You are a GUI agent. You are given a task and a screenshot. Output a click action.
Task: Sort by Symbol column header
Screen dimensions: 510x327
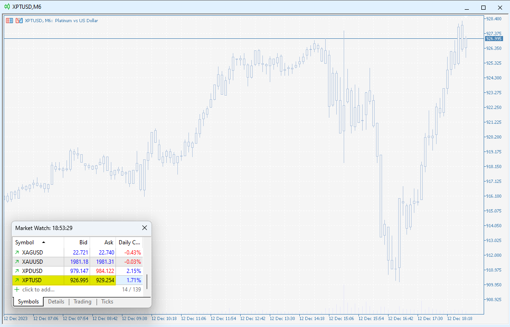pyautogui.click(x=38, y=242)
